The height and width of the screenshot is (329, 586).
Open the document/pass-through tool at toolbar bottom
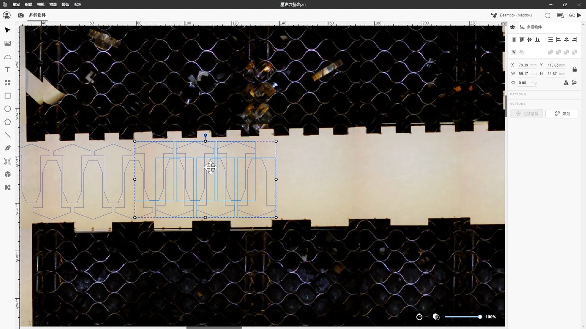[x=7, y=188]
